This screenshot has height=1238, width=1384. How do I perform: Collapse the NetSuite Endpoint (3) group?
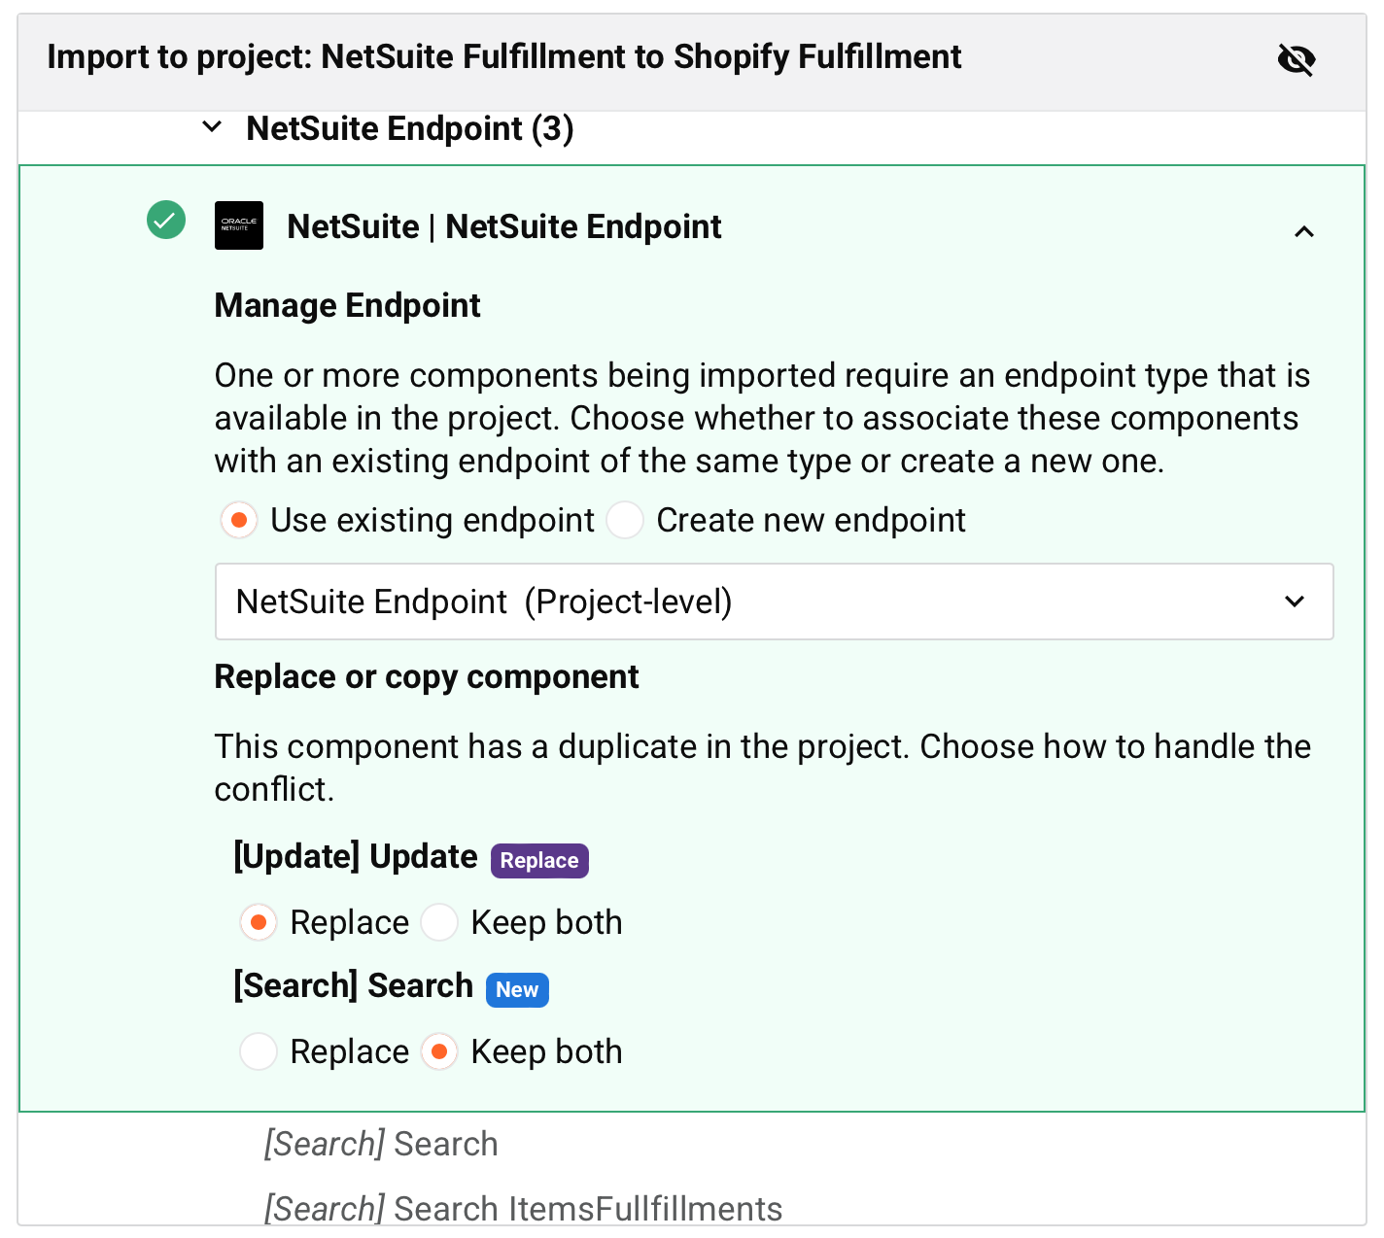coord(212,127)
